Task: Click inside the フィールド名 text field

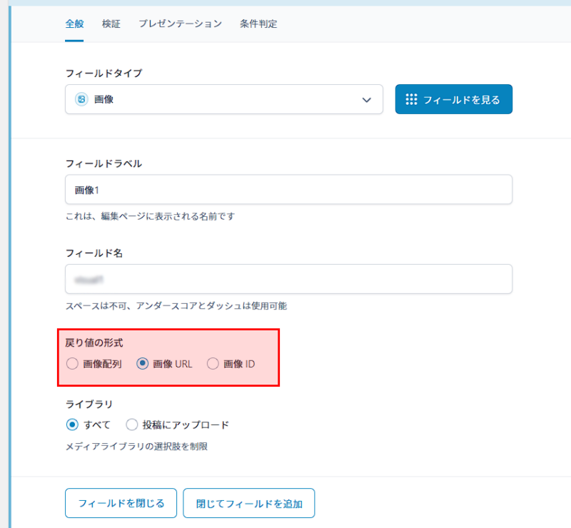Action: pos(288,279)
